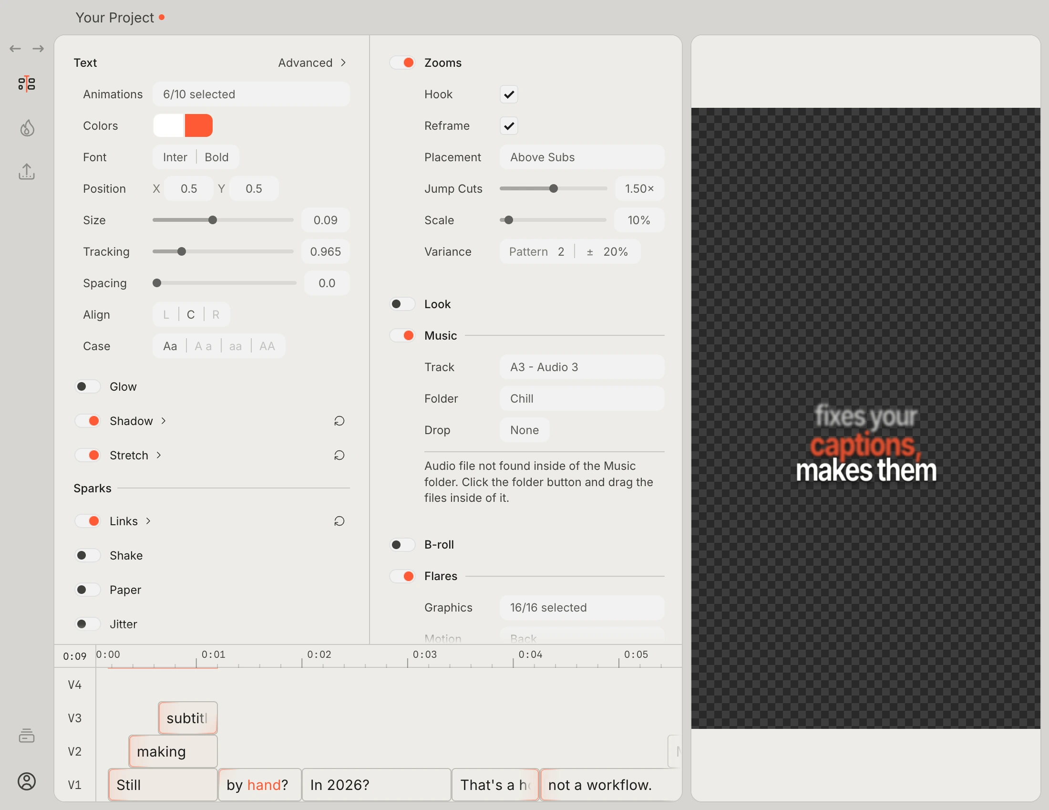
Task: Reset the Shadow settings
Action: 339,421
